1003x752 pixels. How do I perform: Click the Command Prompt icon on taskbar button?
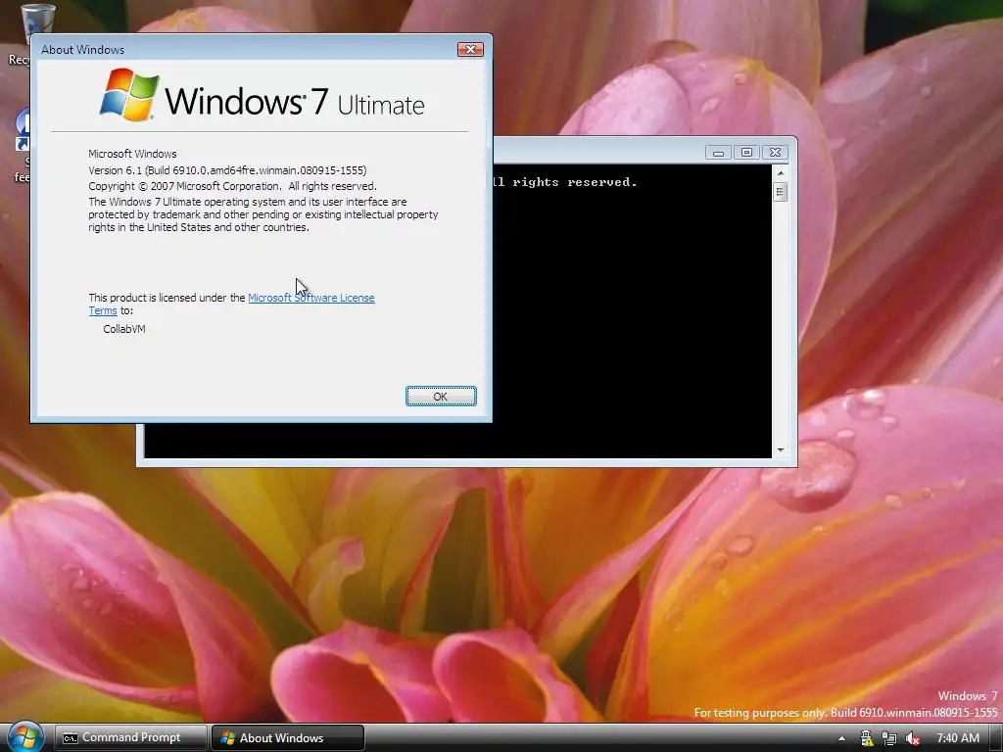click(x=71, y=738)
